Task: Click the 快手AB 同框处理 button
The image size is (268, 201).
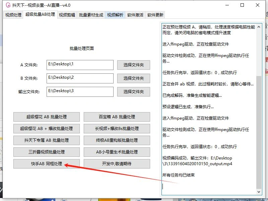Action: tap(47, 164)
